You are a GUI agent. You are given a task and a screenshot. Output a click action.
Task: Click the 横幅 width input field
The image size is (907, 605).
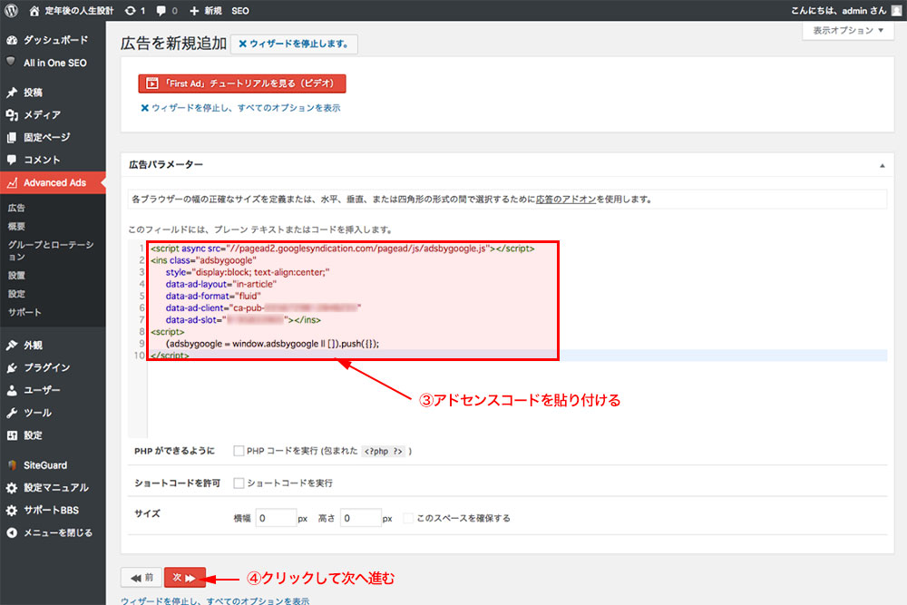click(276, 518)
